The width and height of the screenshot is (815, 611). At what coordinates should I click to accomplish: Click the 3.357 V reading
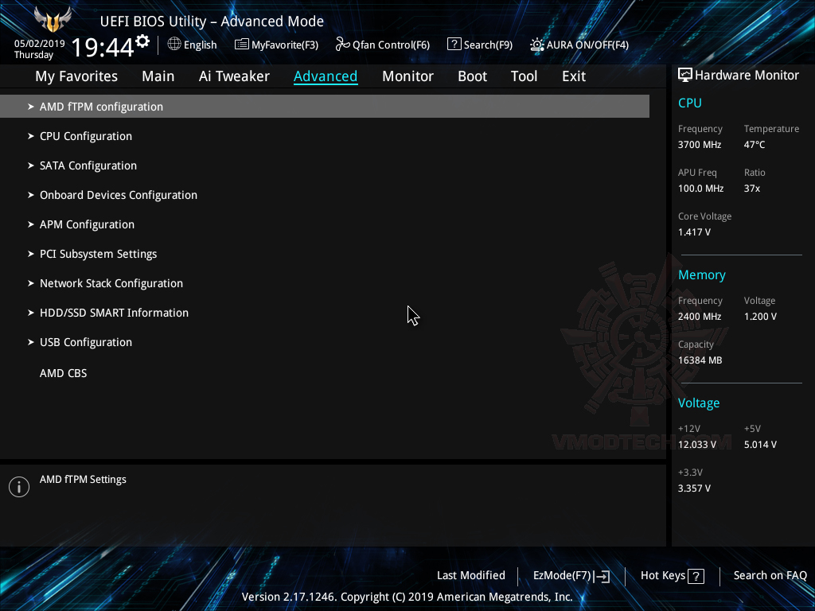pyautogui.click(x=694, y=488)
